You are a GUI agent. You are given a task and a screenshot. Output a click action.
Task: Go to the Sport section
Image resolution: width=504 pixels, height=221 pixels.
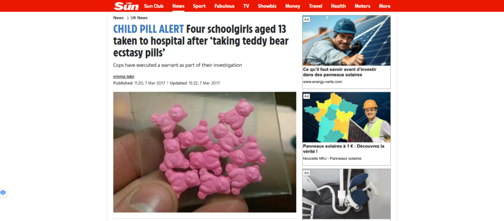point(199,6)
